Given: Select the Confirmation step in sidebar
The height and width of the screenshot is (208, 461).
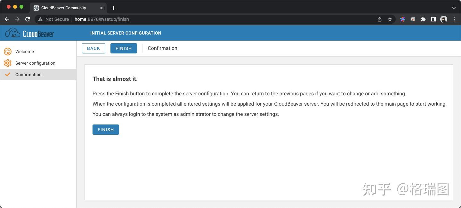Looking at the screenshot, I should pyautogui.click(x=38, y=75).
